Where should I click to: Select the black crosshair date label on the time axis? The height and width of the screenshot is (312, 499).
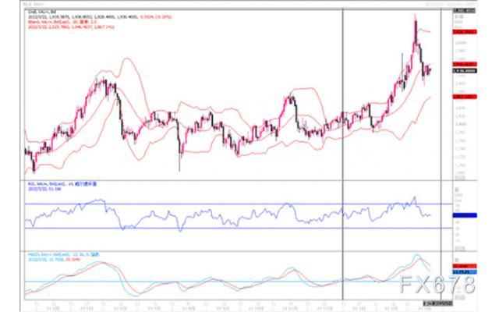pos(437,303)
